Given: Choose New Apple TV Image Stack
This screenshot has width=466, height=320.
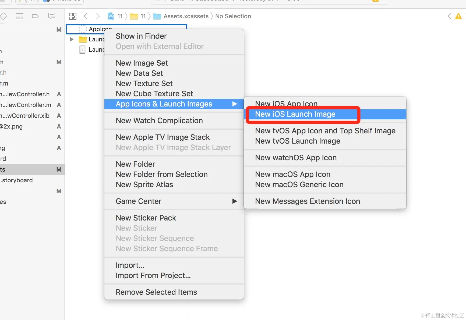Looking at the screenshot, I should pyautogui.click(x=174, y=137).
